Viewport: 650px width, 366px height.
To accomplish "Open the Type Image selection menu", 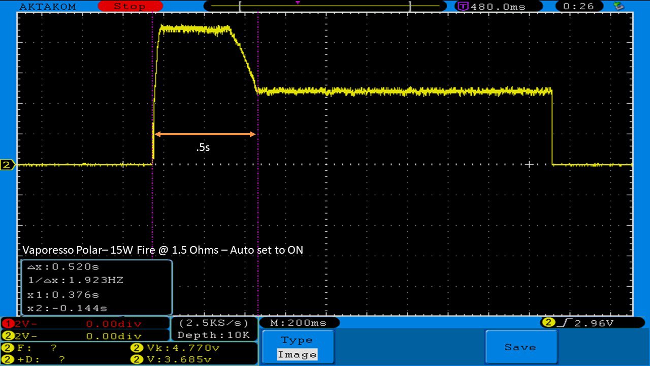I will [297, 347].
